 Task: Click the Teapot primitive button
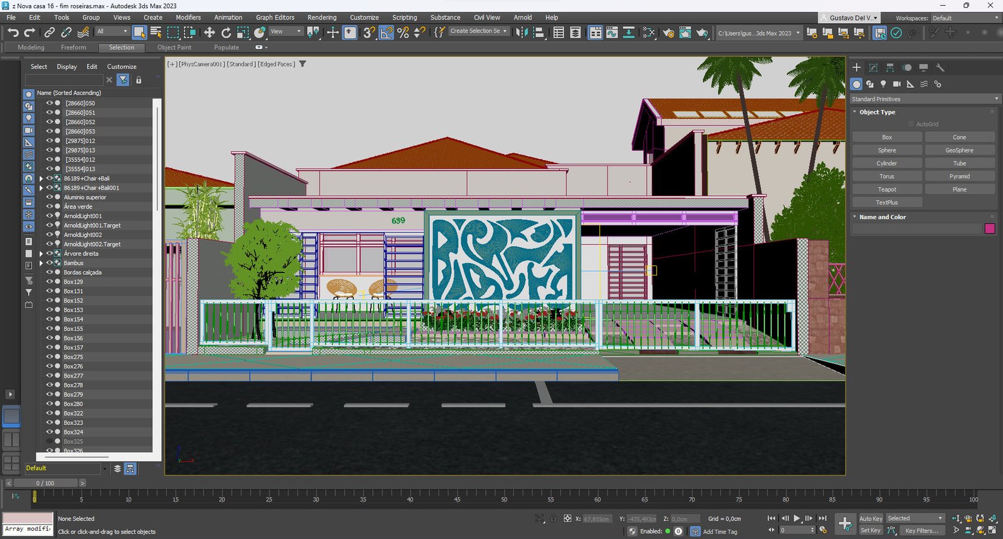tap(886, 190)
